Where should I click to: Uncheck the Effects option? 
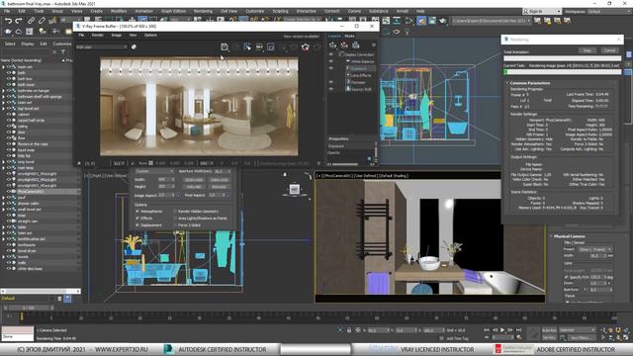click(x=137, y=218)
